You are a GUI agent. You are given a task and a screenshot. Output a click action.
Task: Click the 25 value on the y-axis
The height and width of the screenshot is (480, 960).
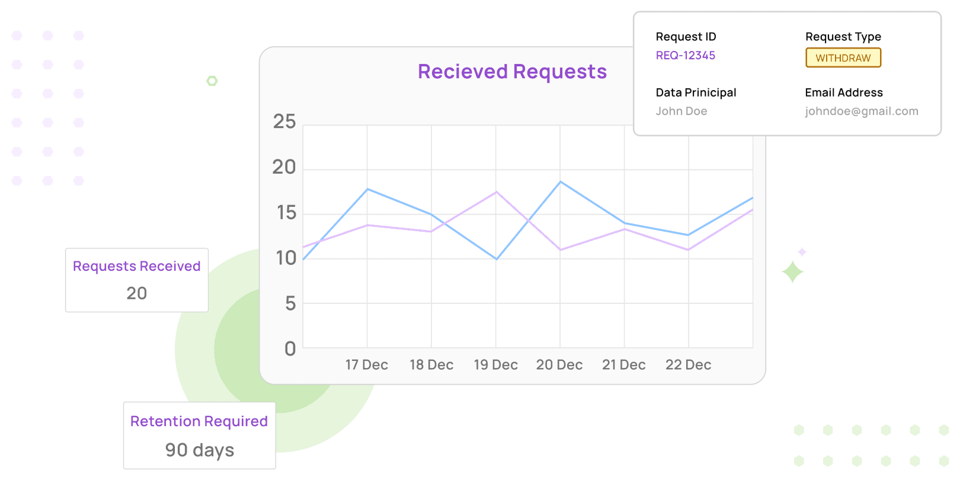284,121
